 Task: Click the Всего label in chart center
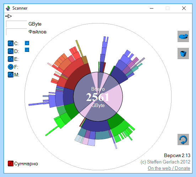(98, 89)
